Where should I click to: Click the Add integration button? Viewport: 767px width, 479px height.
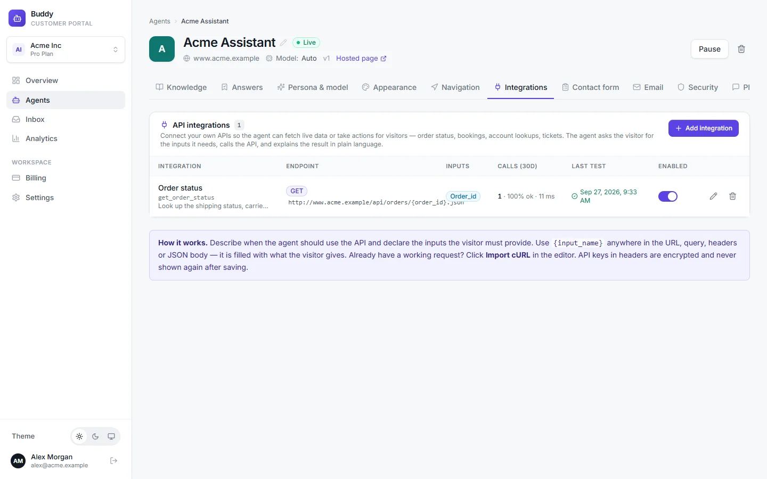(703, 128)
